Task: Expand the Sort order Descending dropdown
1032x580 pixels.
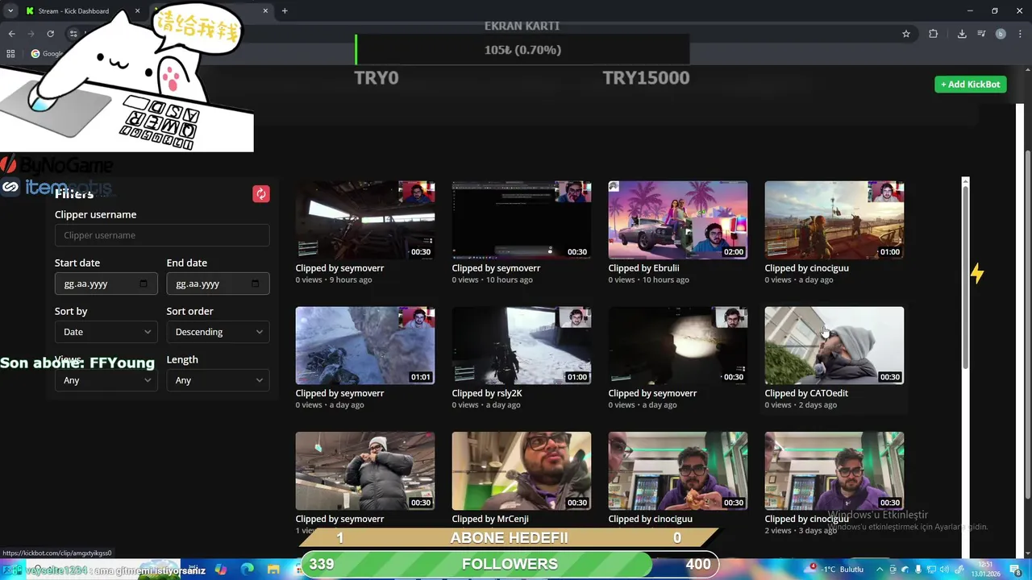Action: [x=218, y=332]
